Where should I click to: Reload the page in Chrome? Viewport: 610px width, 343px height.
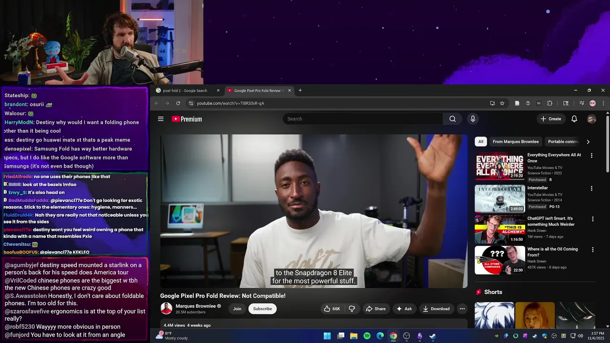coord(178,103)
